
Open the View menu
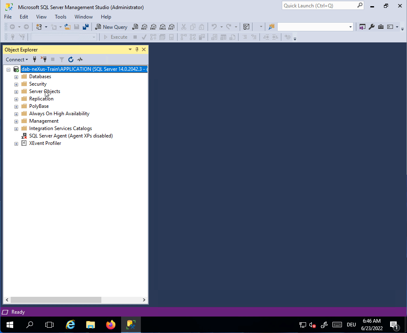[41, 17]
